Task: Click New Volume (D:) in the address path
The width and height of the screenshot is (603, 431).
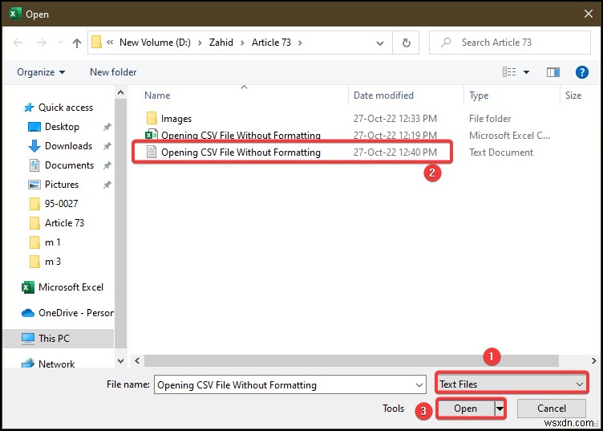Action: 155,43
